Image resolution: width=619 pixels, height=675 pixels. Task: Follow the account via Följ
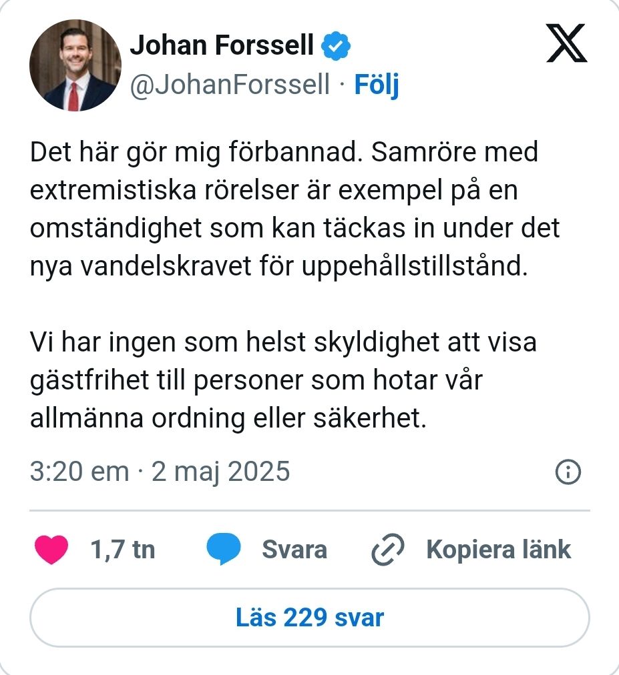click(376, 85)
